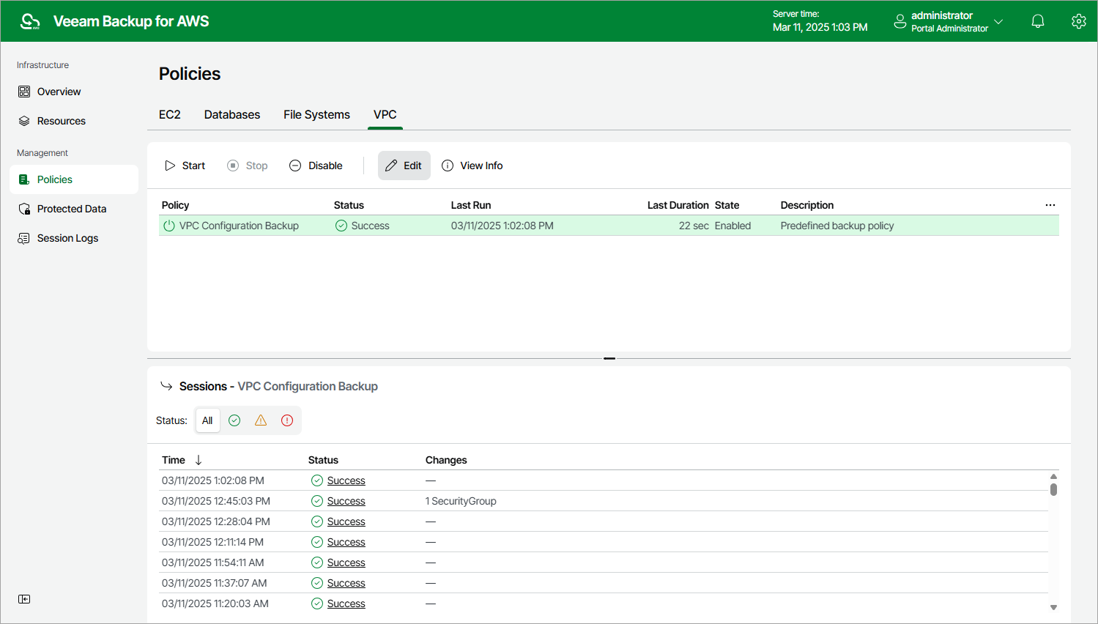This screenshot has width=1098, height=624.
Task: Filter sessions by warning status icon
Action: pyautogui.click(x=261, y=420)
